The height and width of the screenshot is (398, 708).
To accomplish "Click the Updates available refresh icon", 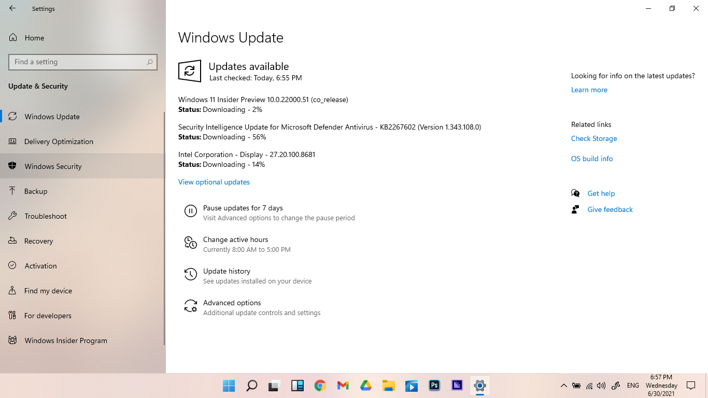I will pos(190,71).
